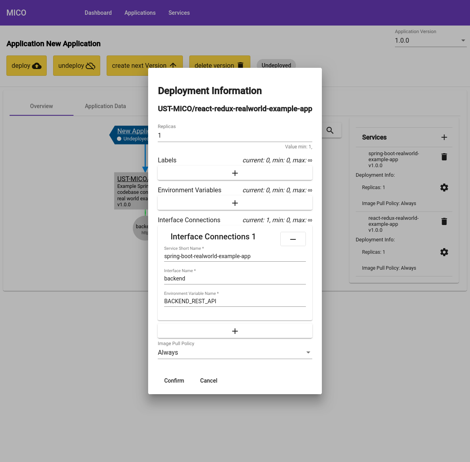Edit the Service Short Name field
The height and width of the screenshot is (462, 470).
tap(235, 256)
